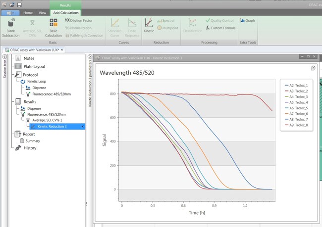Open the Blank Subtraction calculation
322x227 pixels.
11,28
